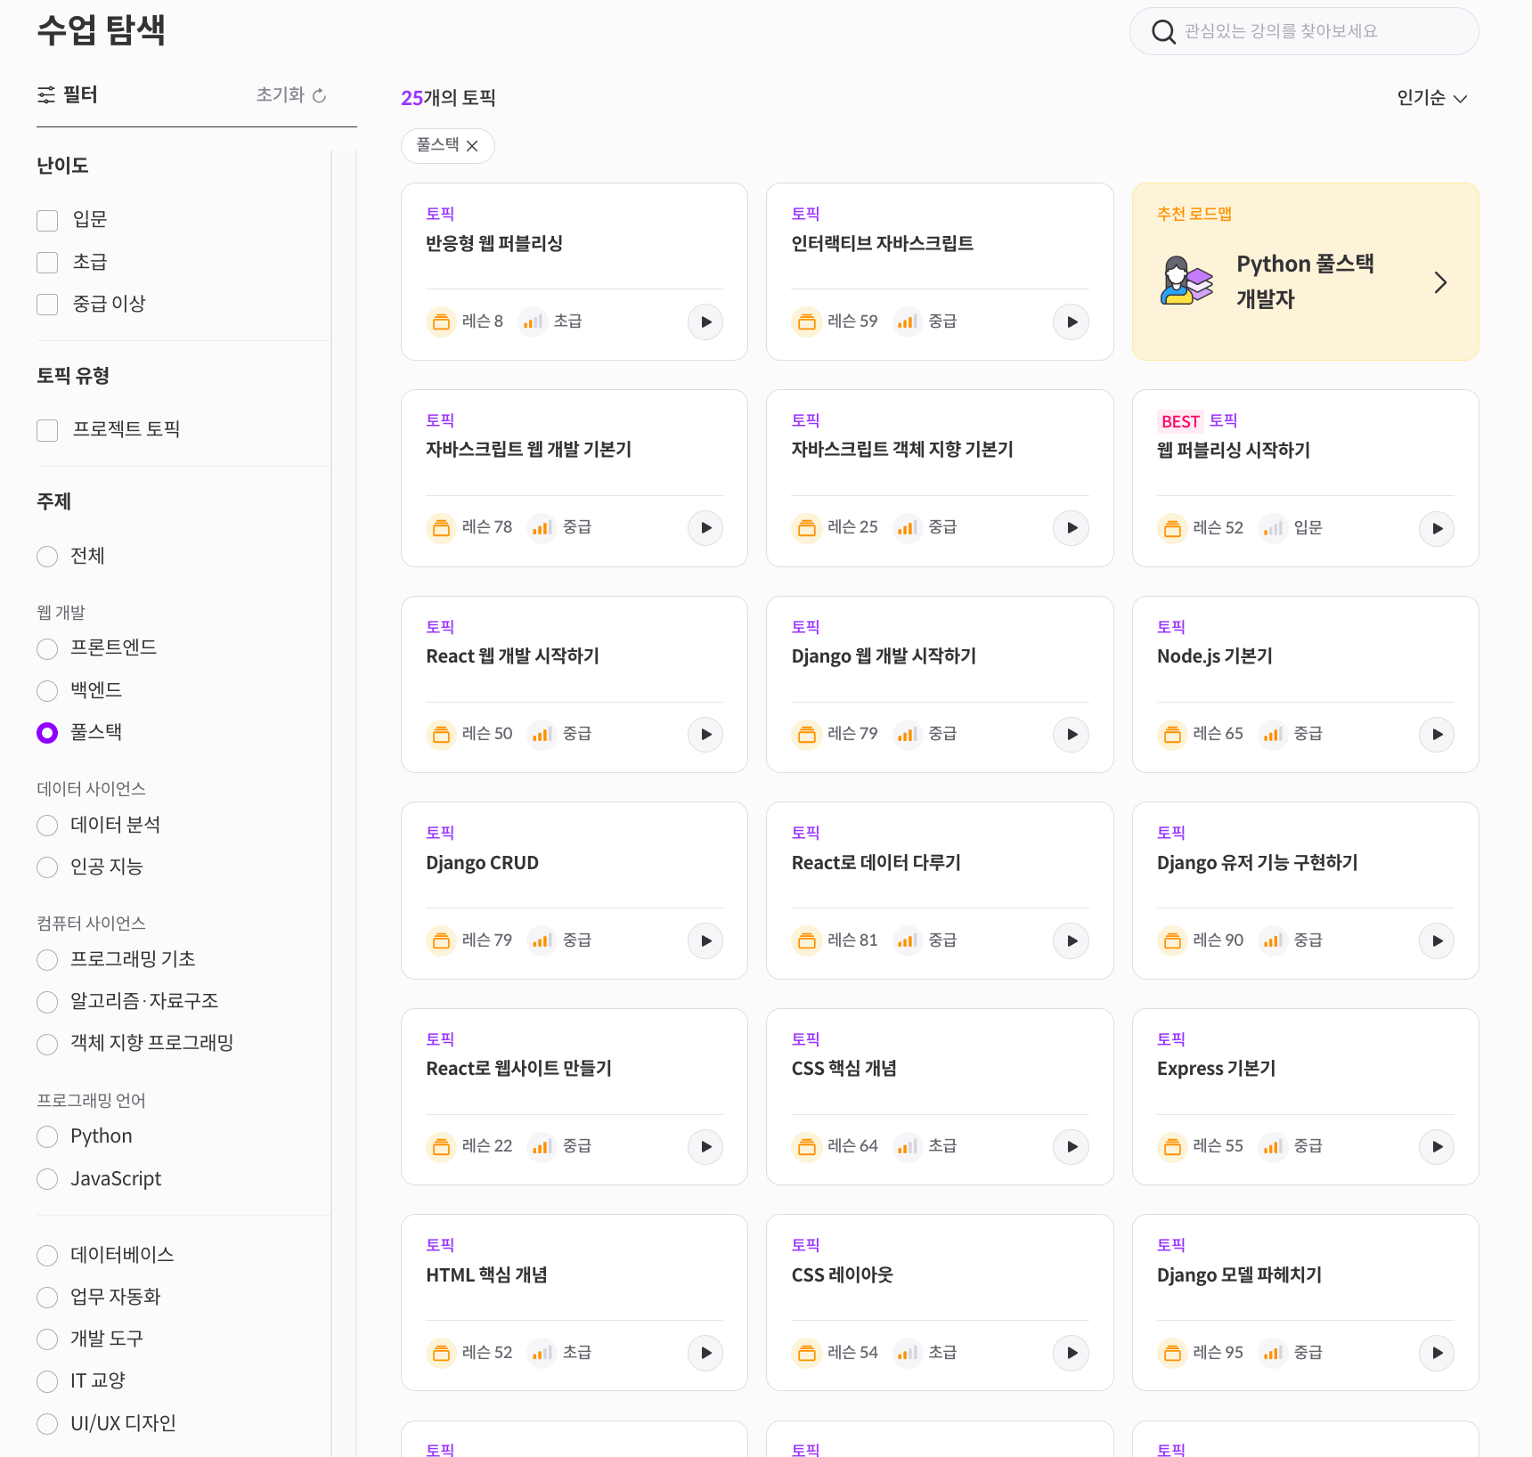Play the 반응형 웹 퍼블리싱 topic

click(705, 322)
